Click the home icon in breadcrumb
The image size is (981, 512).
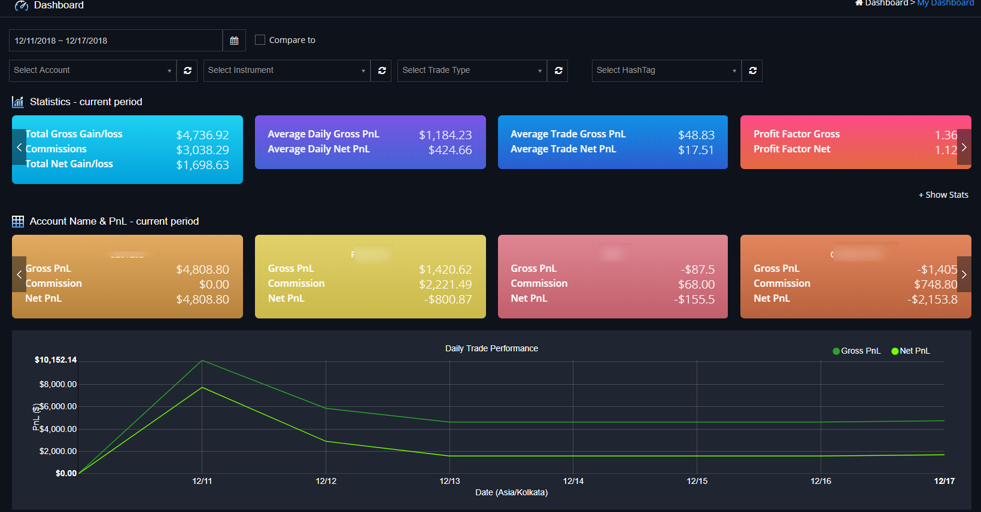point(859,3)
